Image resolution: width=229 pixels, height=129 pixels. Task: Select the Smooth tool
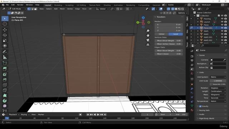point(5,106)
